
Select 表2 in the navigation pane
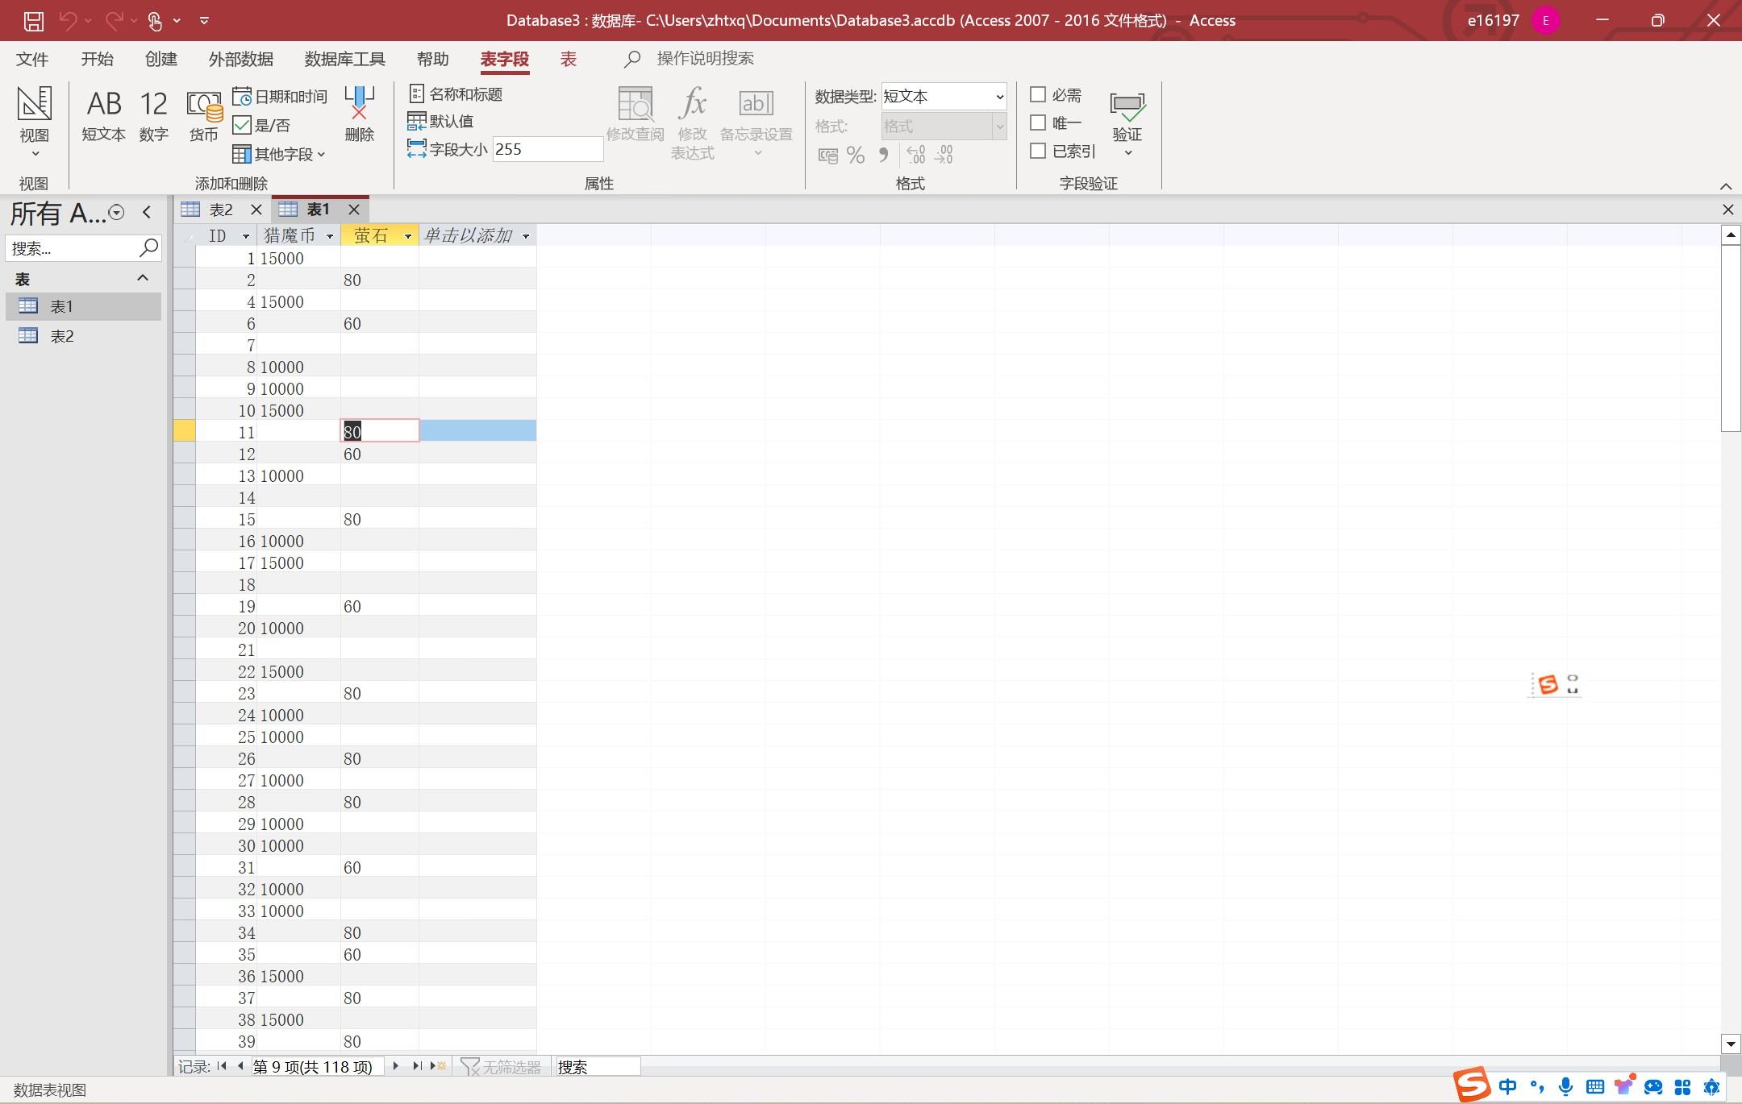tap(84, 336)
